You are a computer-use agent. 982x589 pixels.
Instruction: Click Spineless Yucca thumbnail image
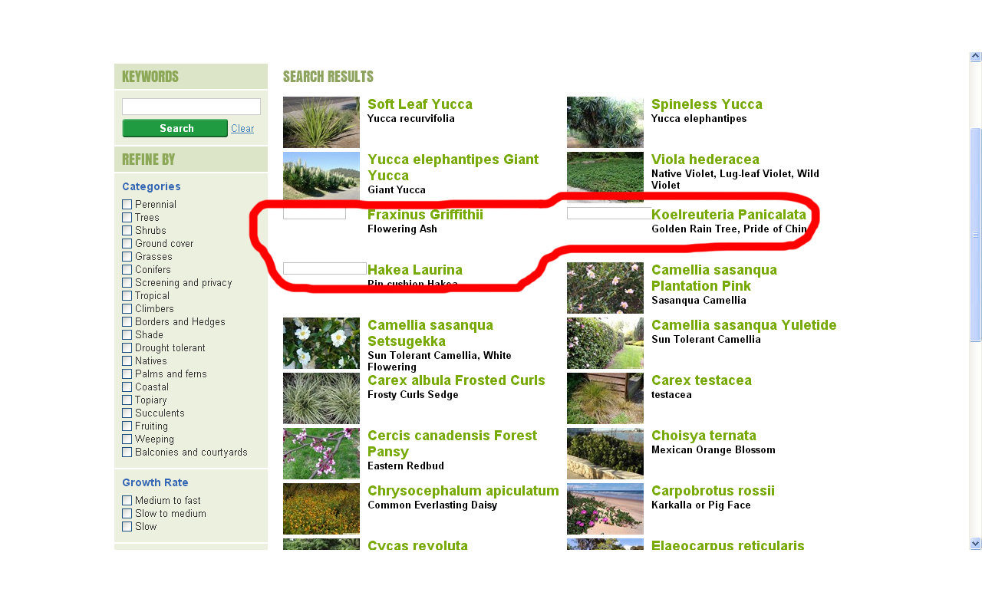pyautogui.click(x=605, y=122)
